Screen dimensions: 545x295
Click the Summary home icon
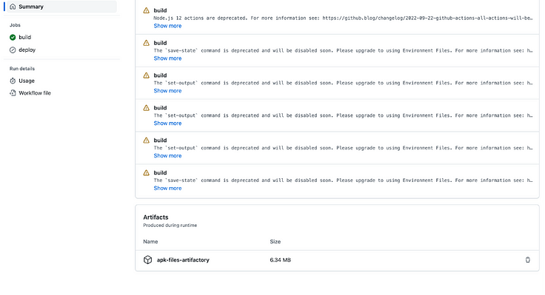(13, 7)
